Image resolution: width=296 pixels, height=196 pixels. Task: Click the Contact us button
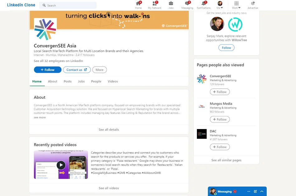(x=77, y=70)
